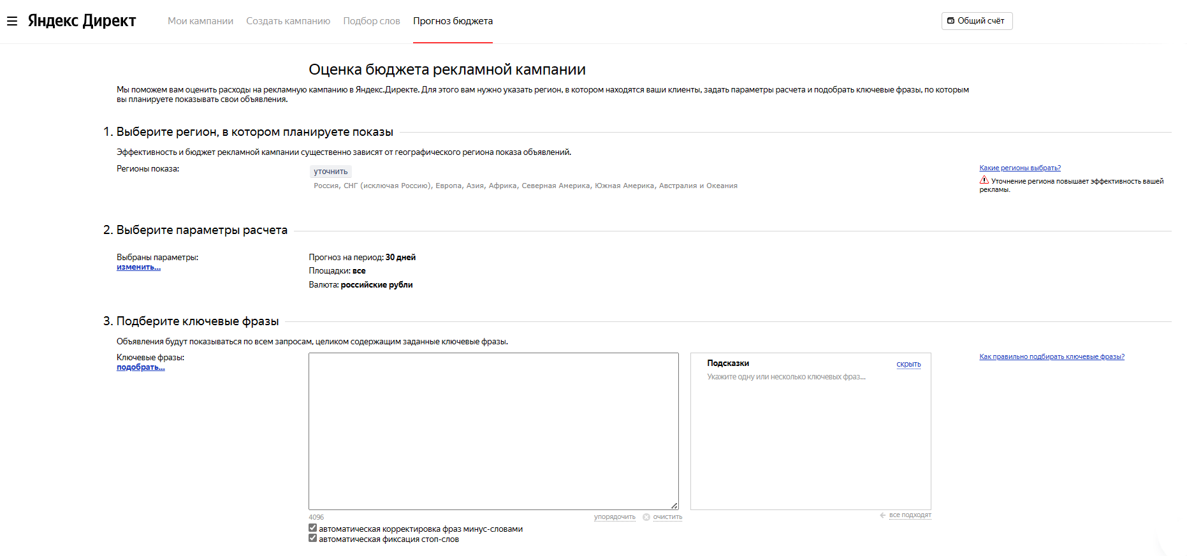The height and width of the screenshot is (556, 1187).
Task: Click the text area resize handle
Action: (674, 506)
